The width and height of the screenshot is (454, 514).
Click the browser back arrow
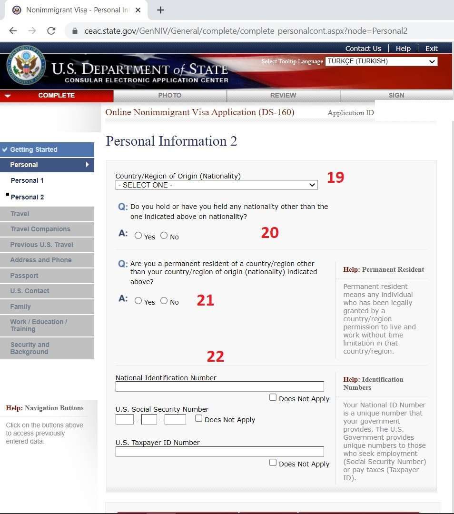coord(13,31)
